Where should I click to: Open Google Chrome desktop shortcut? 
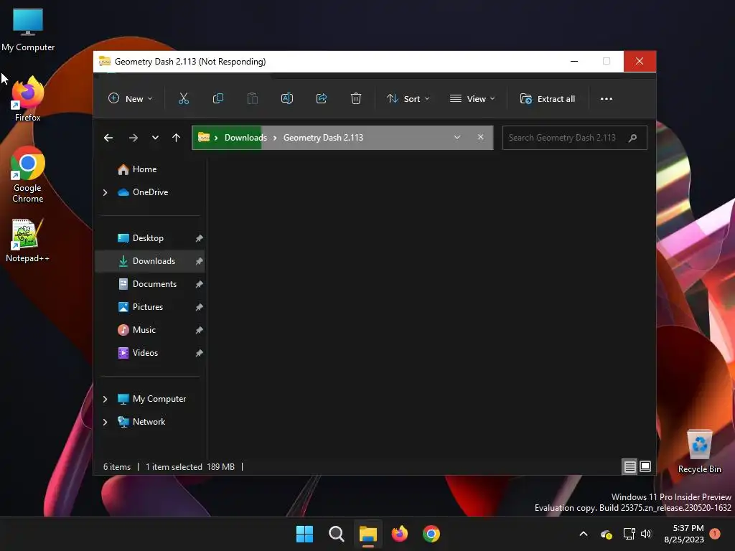28,175
